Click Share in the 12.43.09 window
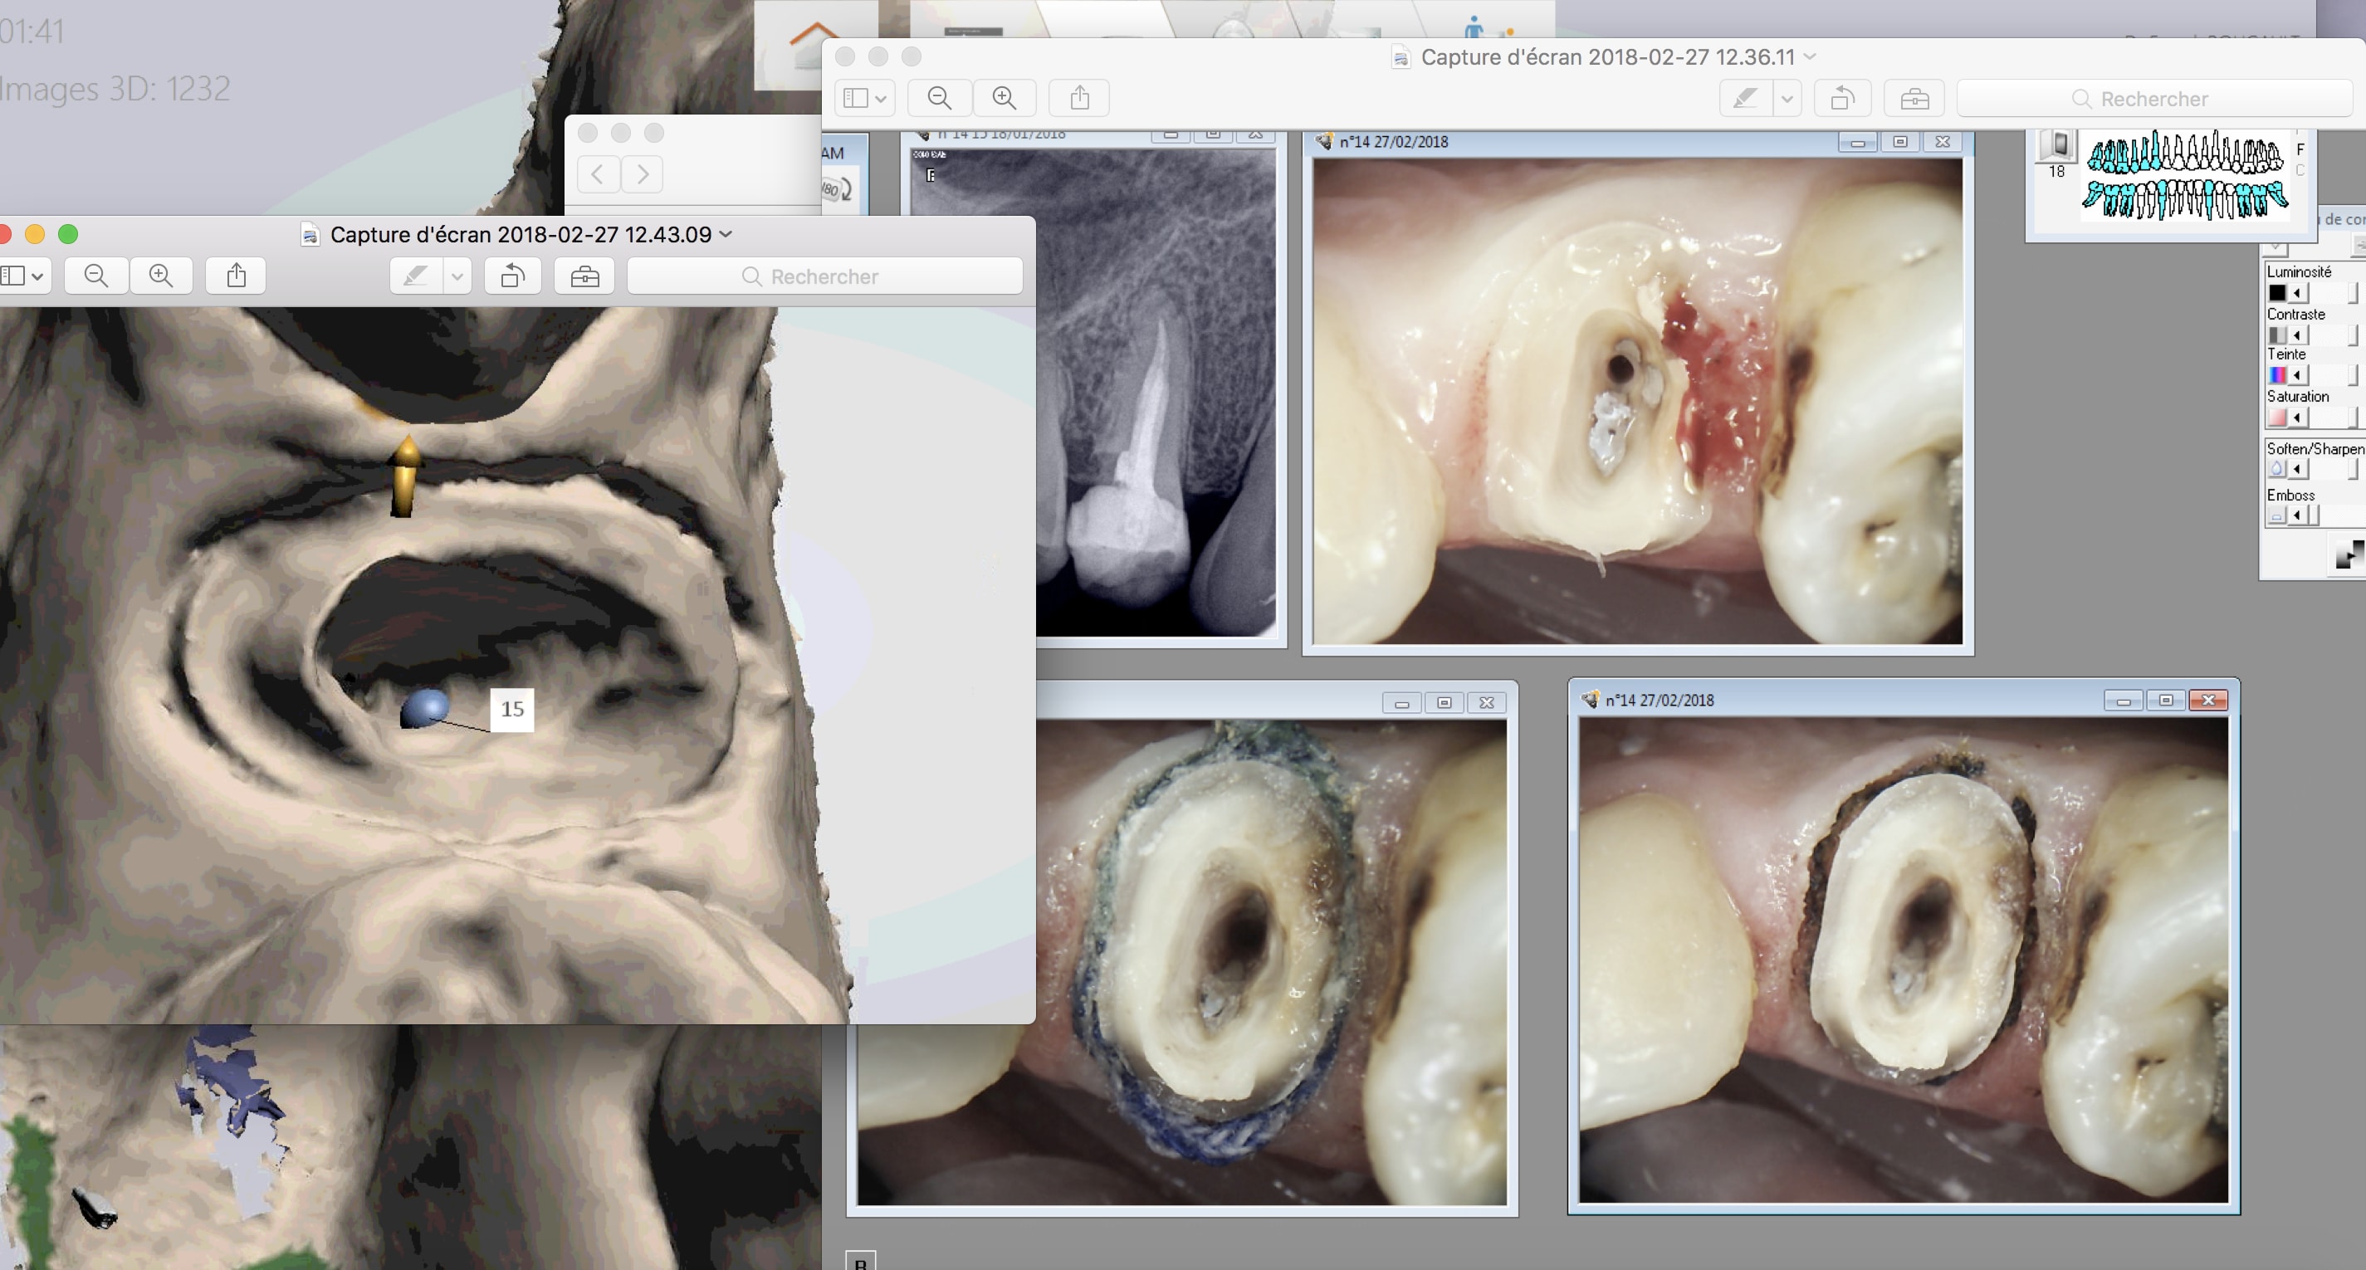This screenshot has width=2366, height=1270. pyautogui.click(x=236, y=276)
